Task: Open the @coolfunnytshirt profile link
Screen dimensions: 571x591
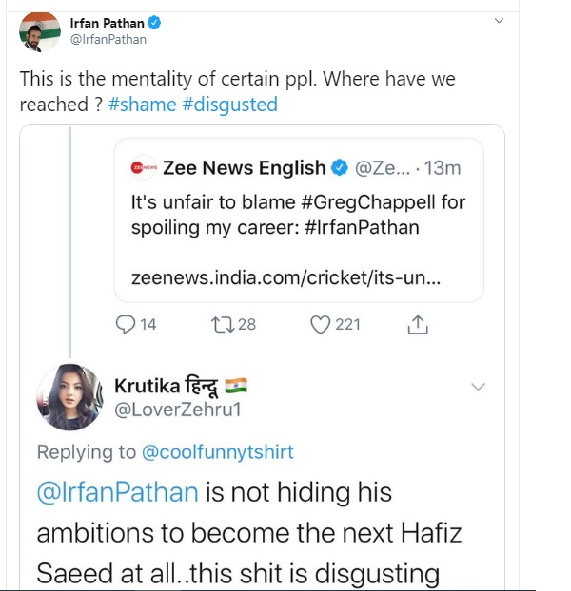Action: tap(218, 453)
